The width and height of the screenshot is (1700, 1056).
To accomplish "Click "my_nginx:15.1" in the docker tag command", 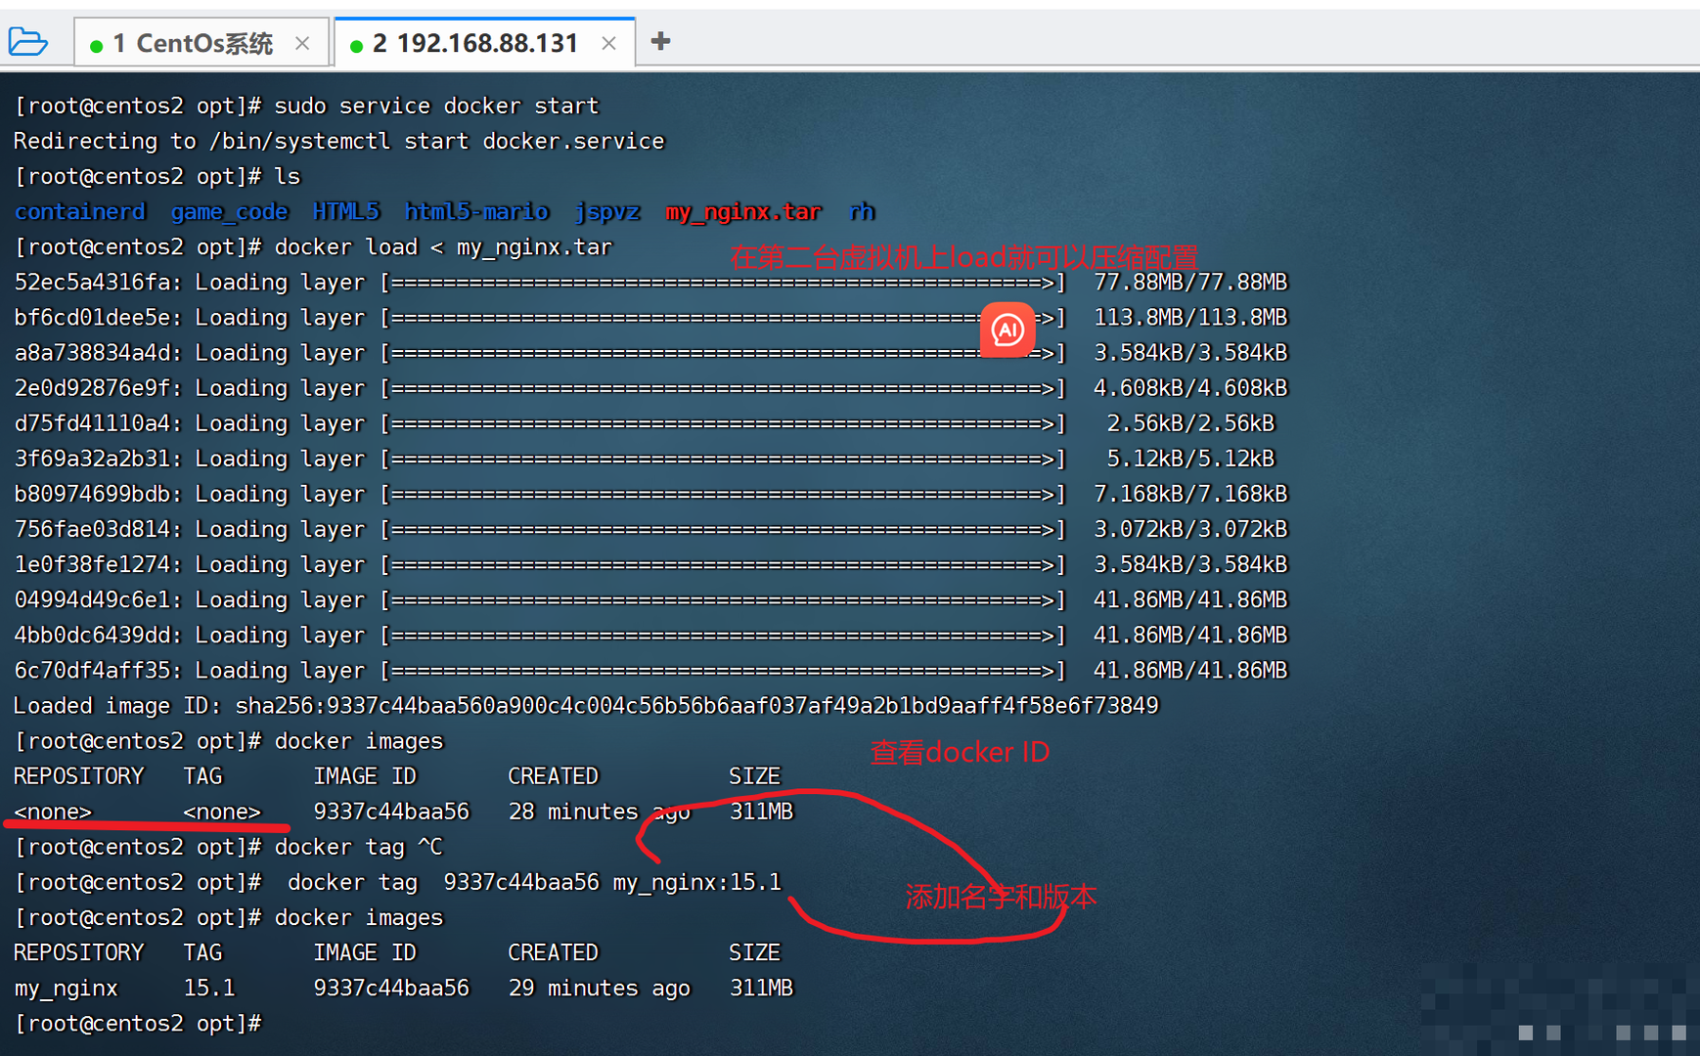I will pos(697,882).
